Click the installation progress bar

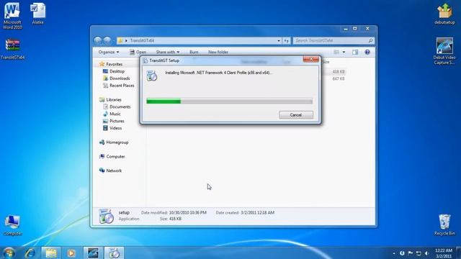(229, 101)
